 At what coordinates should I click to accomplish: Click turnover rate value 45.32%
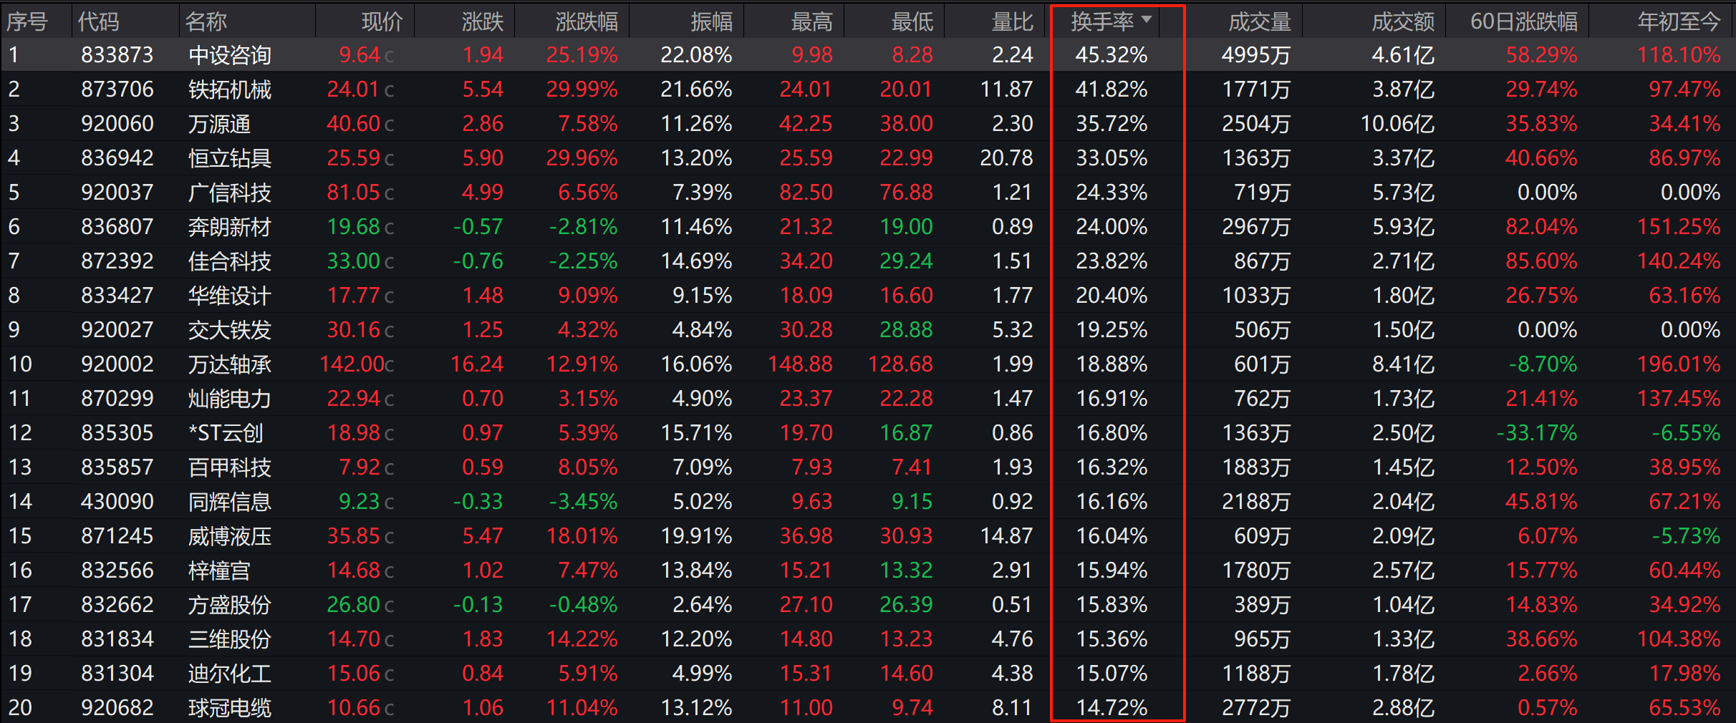(x=1111, y=55)
